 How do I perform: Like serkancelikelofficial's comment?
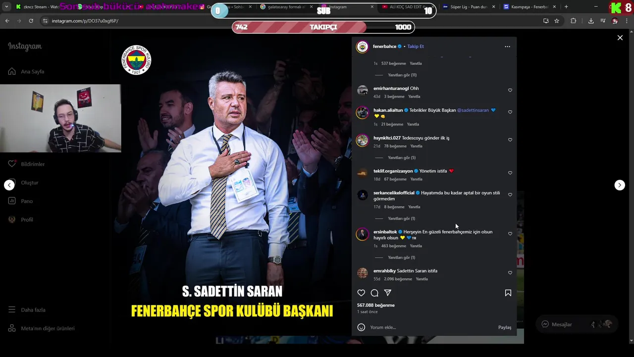(510, 195)
